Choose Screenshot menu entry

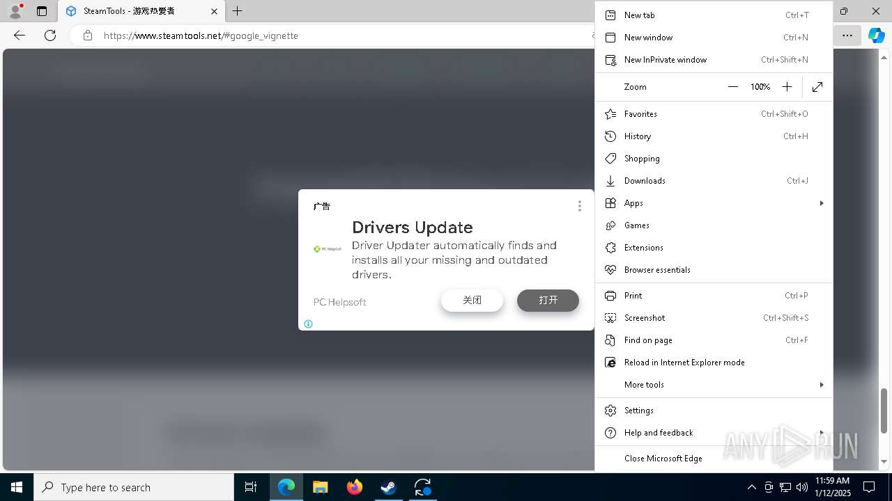coord(714,318)
